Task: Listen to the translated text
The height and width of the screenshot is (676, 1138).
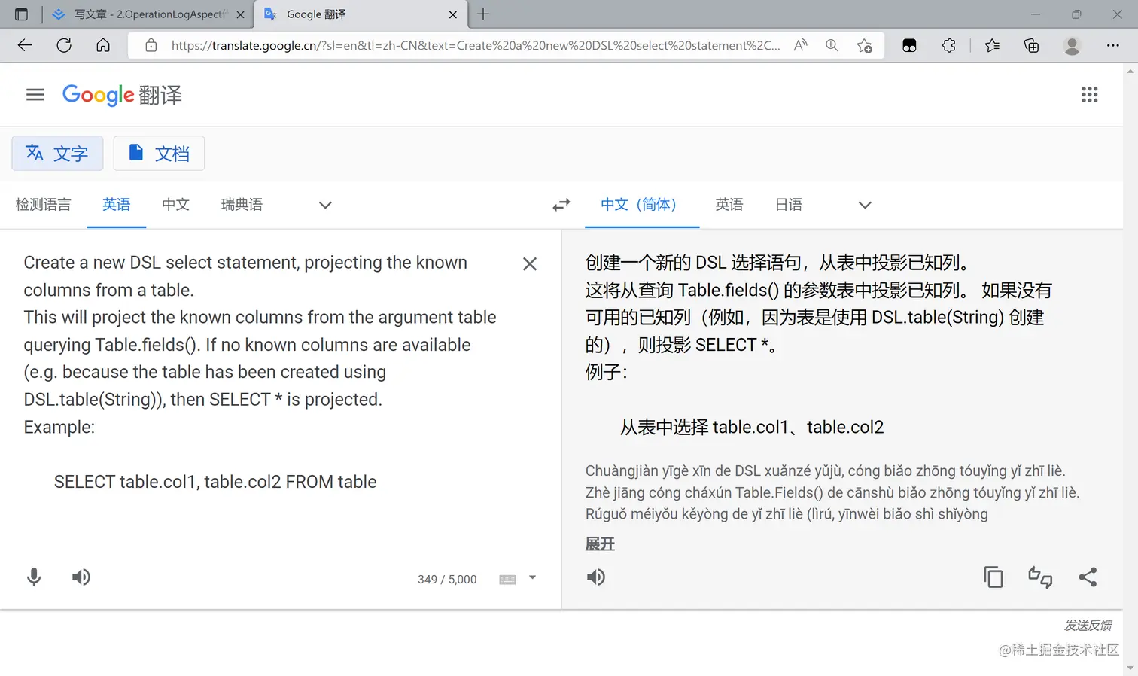Action: pos(596,577)
